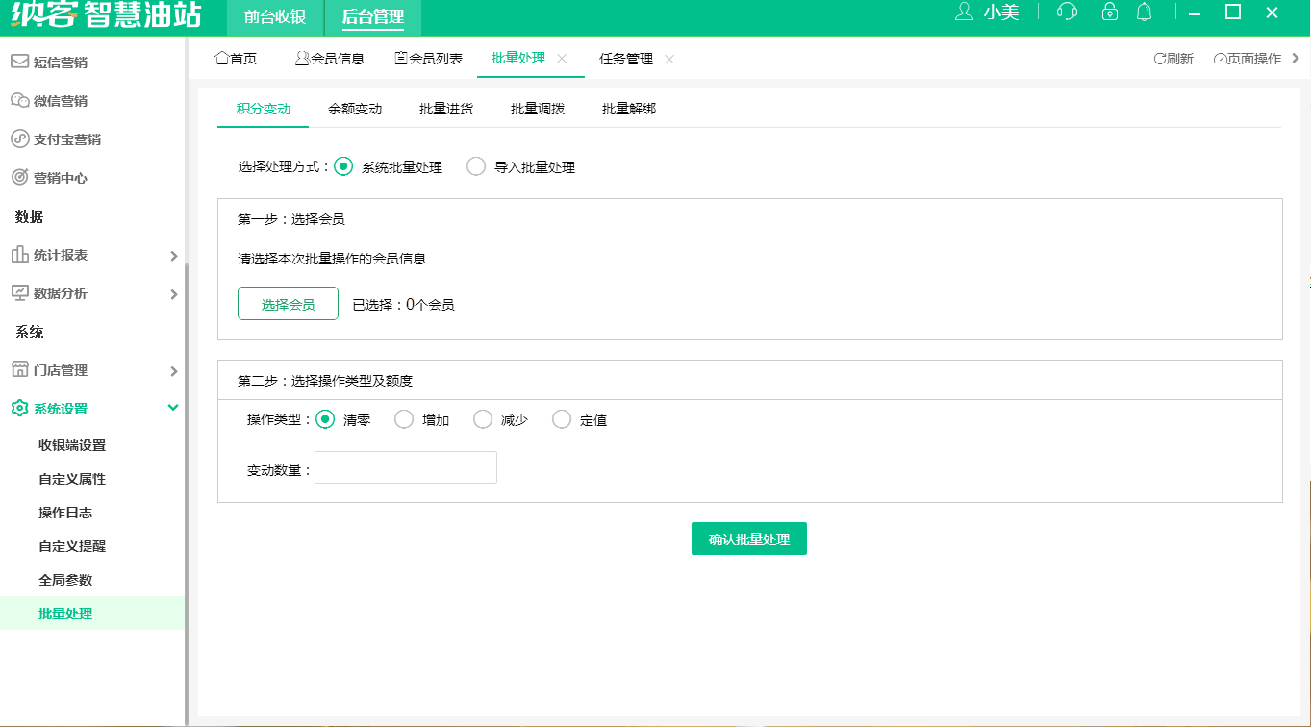The image size is (1311, 727).
Task: Choose the 增加 operation type
Action: coord(403,418)
